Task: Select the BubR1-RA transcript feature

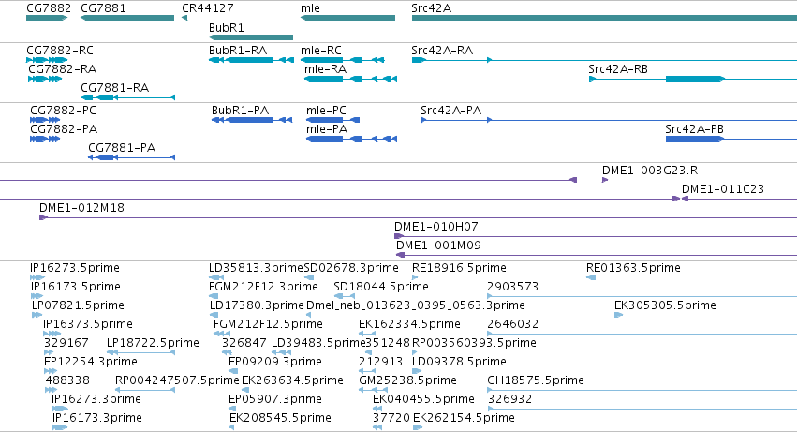Action: tap(251, 60)
